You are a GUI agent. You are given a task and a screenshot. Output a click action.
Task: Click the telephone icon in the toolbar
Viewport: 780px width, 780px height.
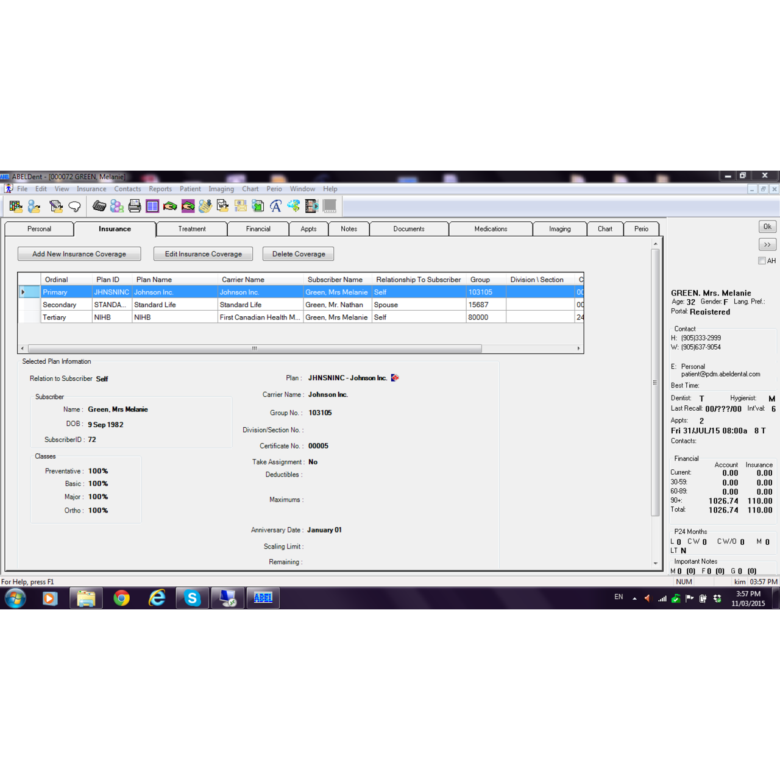tap(99, 207)
